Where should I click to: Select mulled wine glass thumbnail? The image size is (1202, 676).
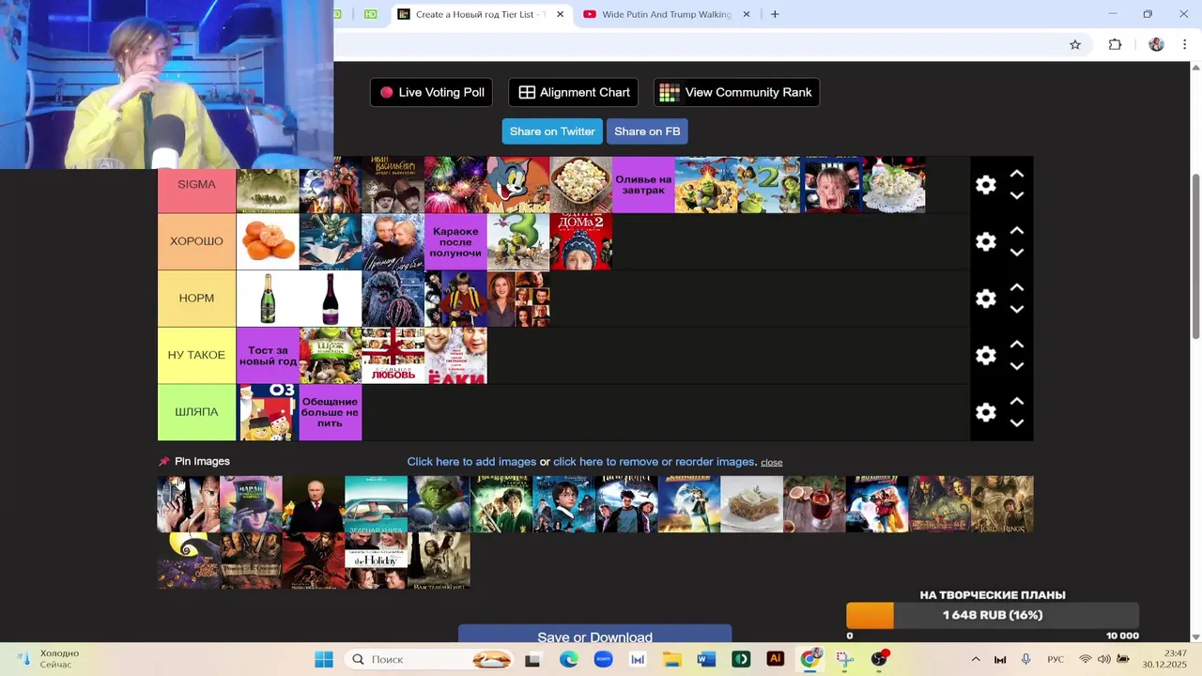814,504
